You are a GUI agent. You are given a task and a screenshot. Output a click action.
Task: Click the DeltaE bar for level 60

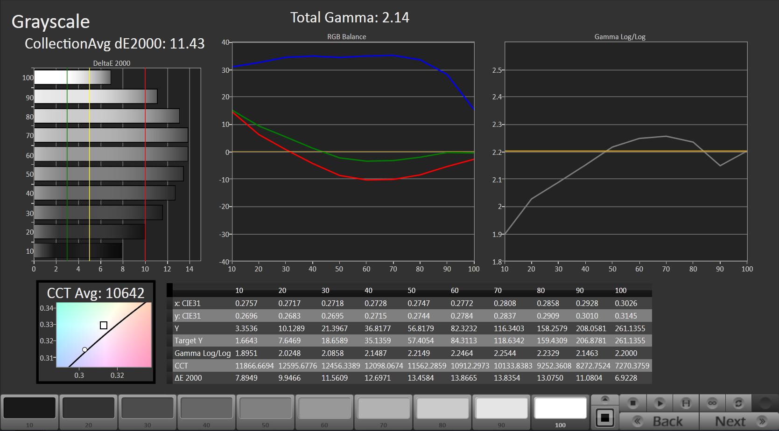point(111,154)
